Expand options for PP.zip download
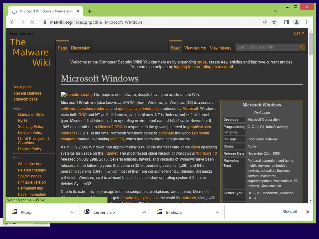Screen dimensions: 319x239 (x=72, y=212)
